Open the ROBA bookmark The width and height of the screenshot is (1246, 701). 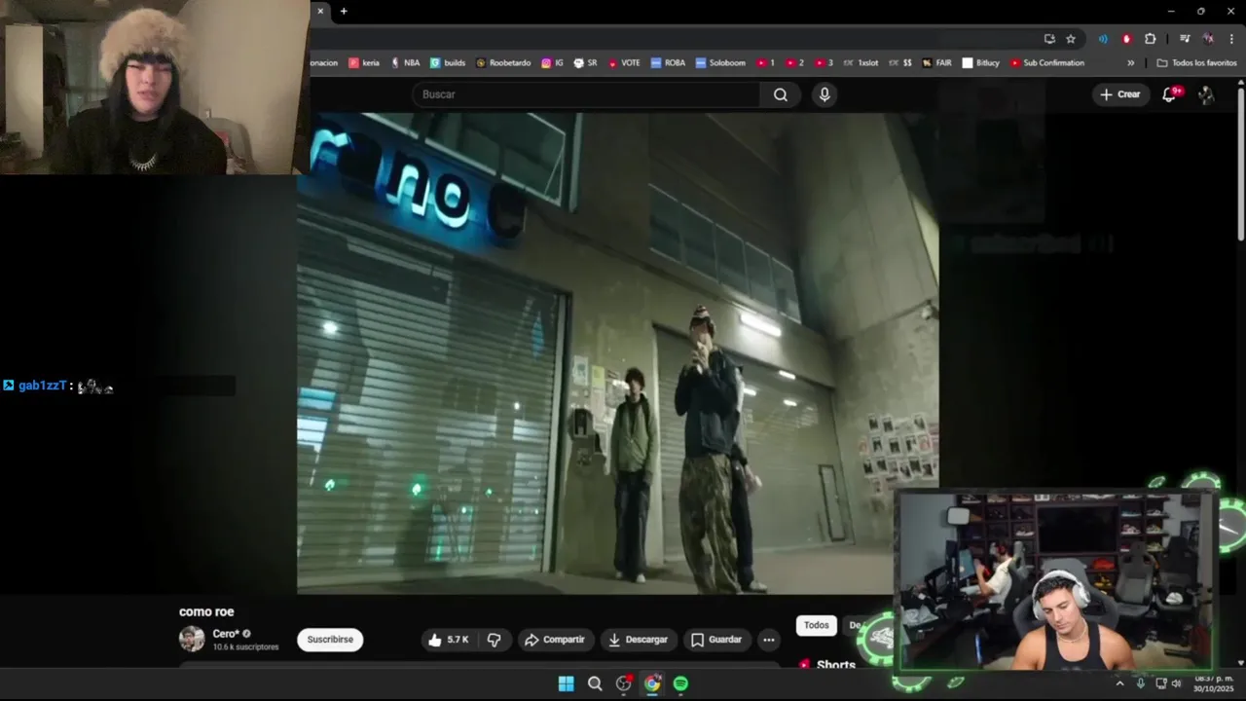point(668,62)
